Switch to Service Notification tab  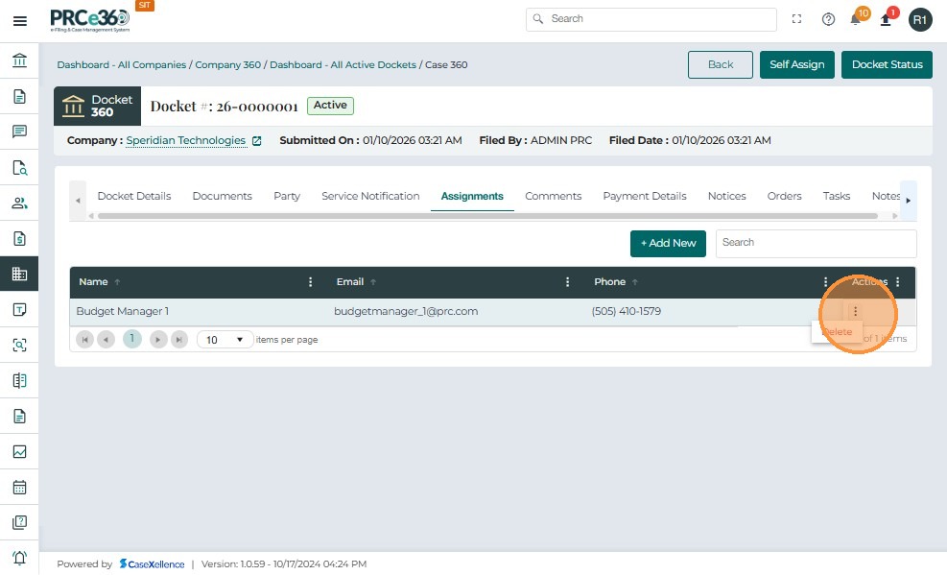370,196
